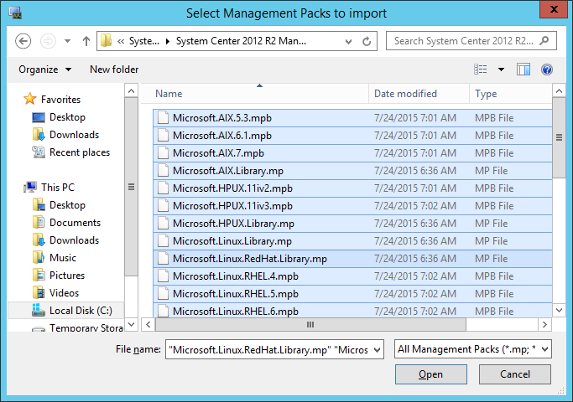Click the search magnifier icon

coord(544,40)
